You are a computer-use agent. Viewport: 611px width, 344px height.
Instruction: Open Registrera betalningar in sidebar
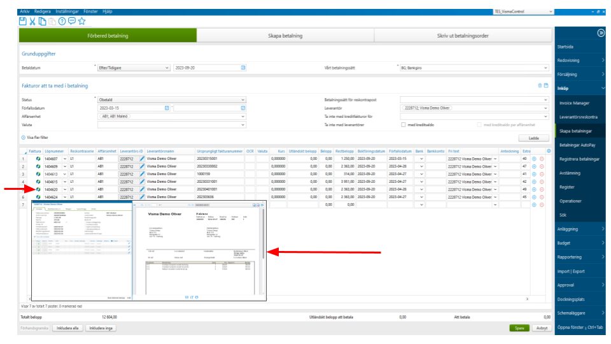point(580,159)
